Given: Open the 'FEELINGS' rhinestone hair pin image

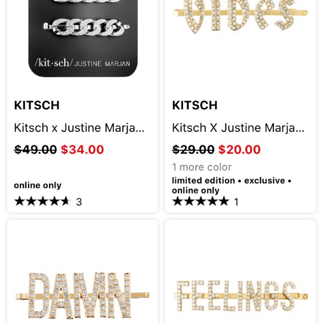Looking at the screenshot, I should pos(241,296).
